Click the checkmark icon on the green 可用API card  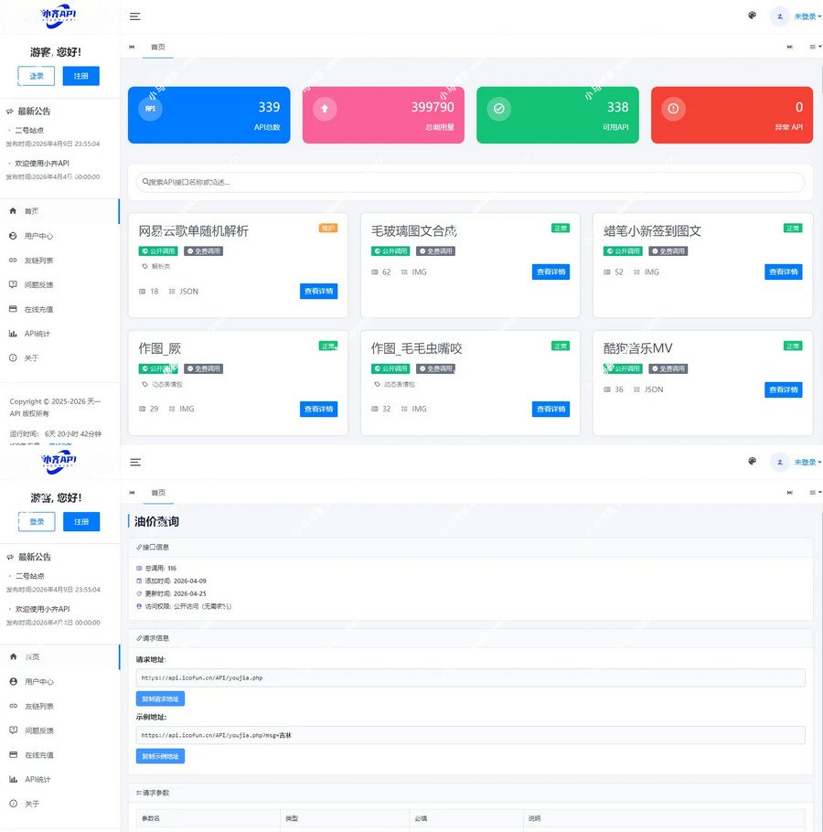498,108
